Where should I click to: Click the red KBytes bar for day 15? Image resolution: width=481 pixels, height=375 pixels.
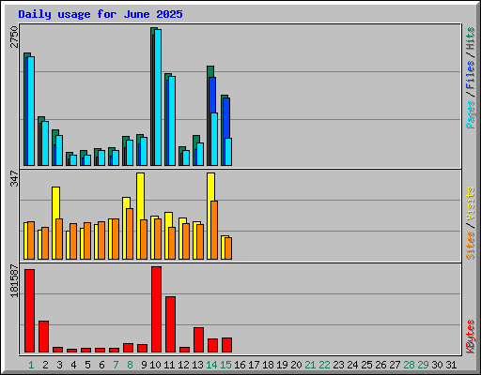[227, 345]
